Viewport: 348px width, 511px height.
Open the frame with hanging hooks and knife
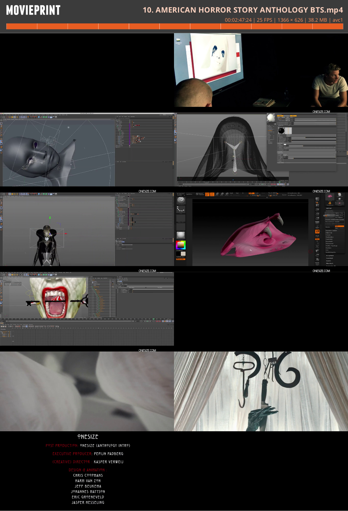(261, 391)
